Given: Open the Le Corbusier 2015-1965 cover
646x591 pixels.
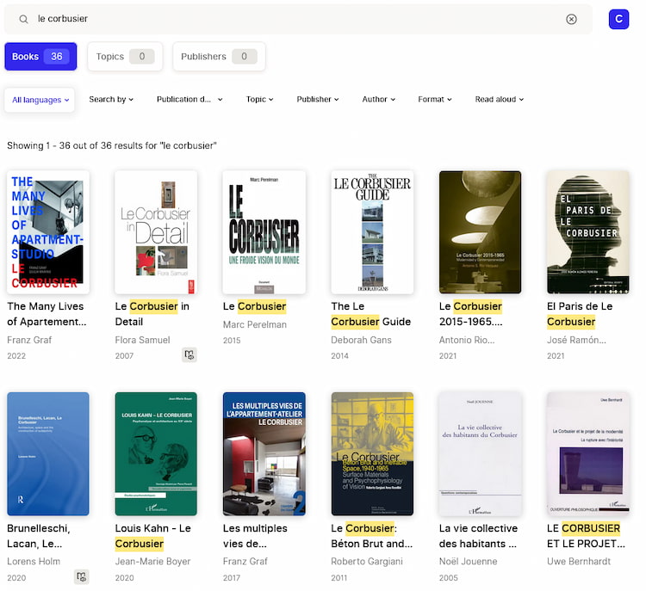Looking at the screenshot, I should 480,232.
